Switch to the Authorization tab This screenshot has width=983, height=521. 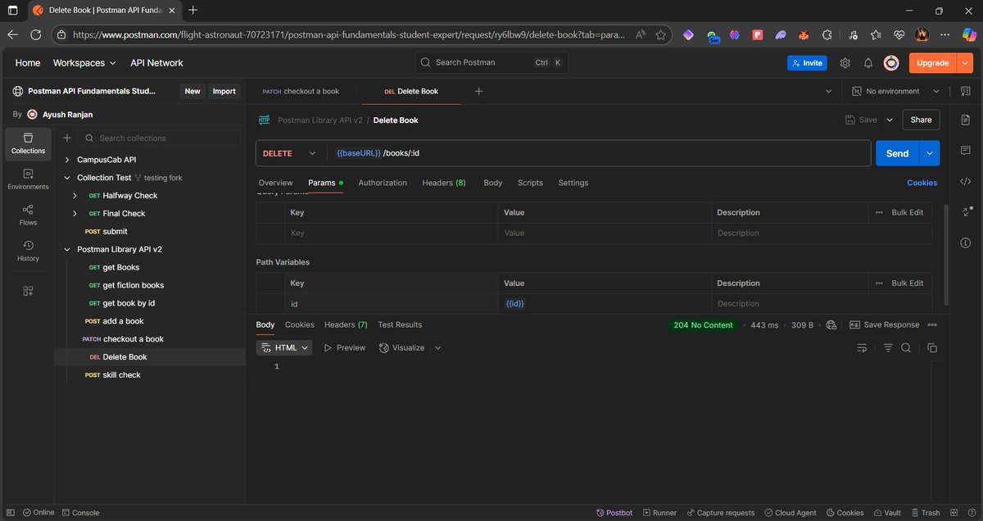pos(383,183)
